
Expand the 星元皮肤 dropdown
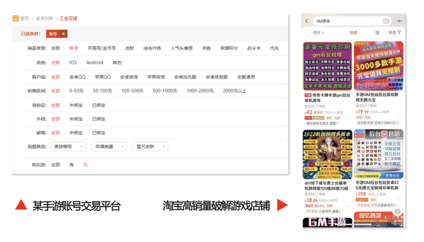150,146
